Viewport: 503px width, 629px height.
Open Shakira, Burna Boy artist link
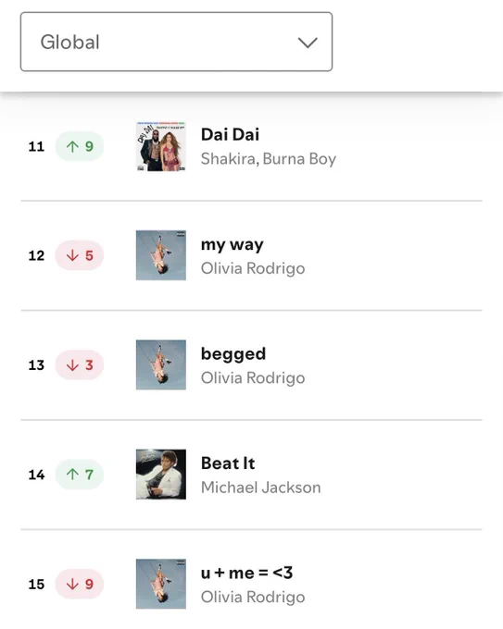coord(269,159)
